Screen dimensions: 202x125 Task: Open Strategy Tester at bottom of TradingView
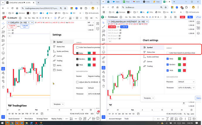point(42,119)
